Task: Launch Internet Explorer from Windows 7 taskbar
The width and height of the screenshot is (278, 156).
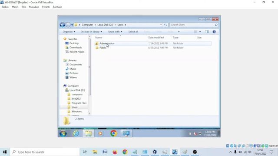Action: point(76,133)
